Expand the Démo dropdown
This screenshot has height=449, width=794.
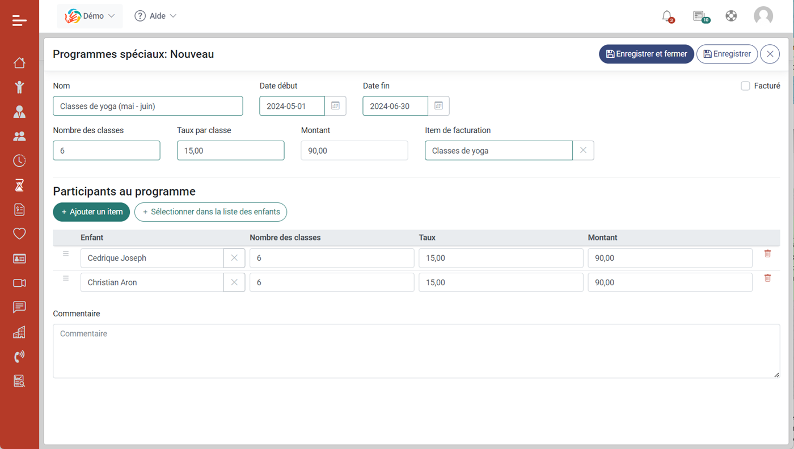[90, 16]
